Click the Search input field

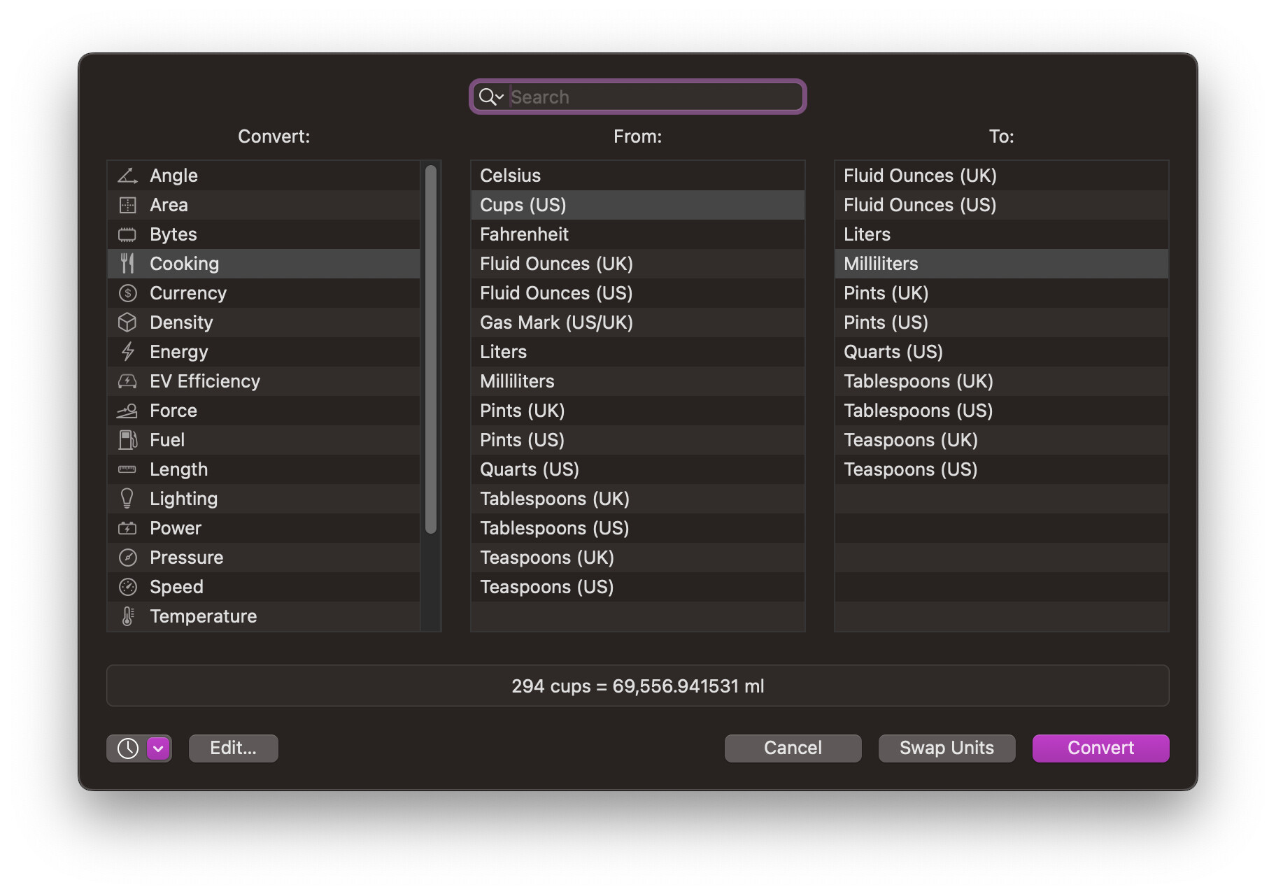coord(638,97)
